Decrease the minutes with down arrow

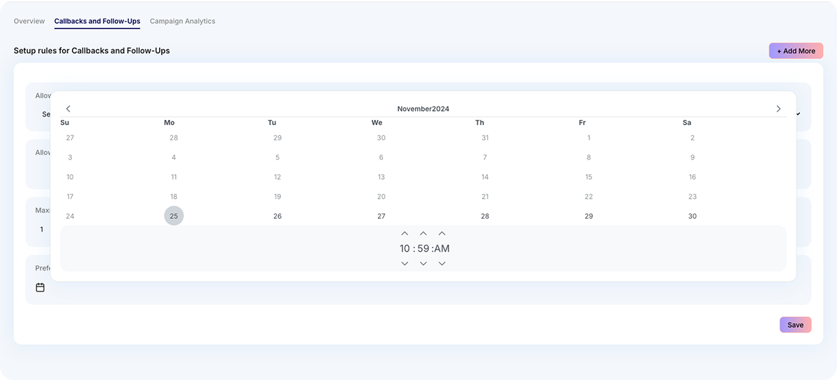(x=423, y=264)
